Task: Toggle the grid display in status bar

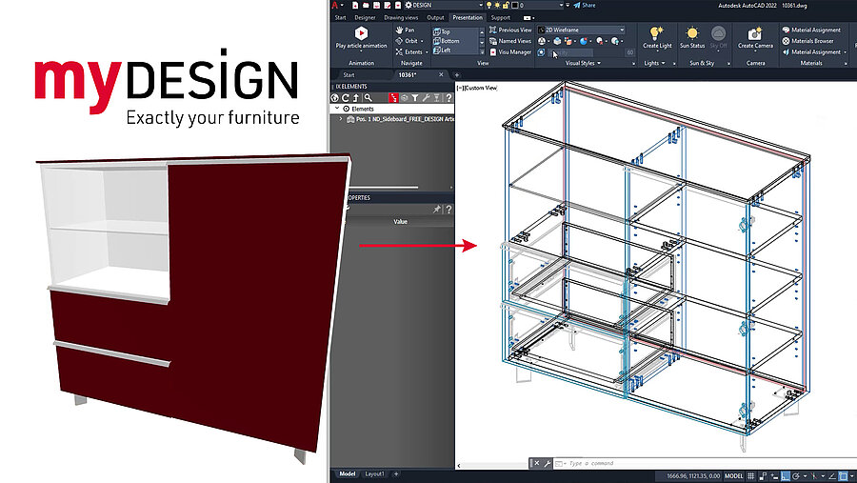Action: point(751,476)
